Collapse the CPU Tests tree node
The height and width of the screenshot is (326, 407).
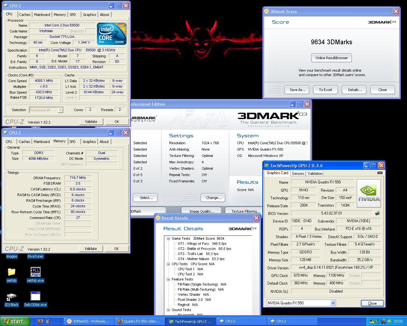169,264
